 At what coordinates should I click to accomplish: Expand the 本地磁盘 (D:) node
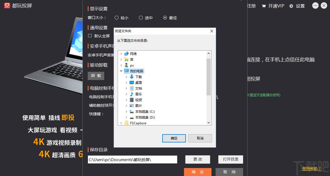127,117
